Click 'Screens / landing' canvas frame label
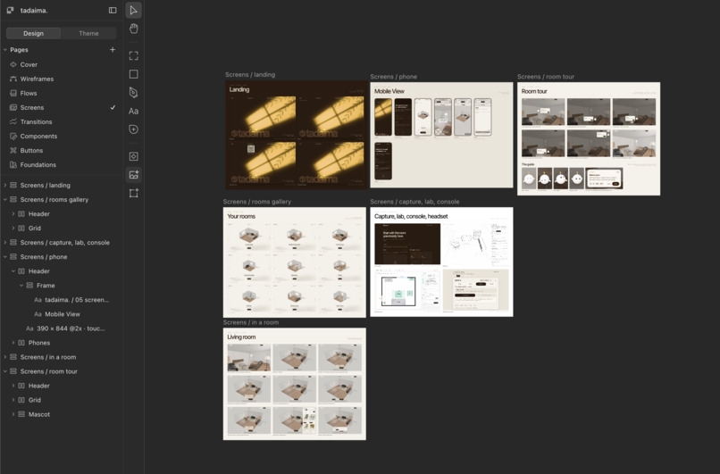This screenshot has width=720, height=474. (x=250, y=74)
